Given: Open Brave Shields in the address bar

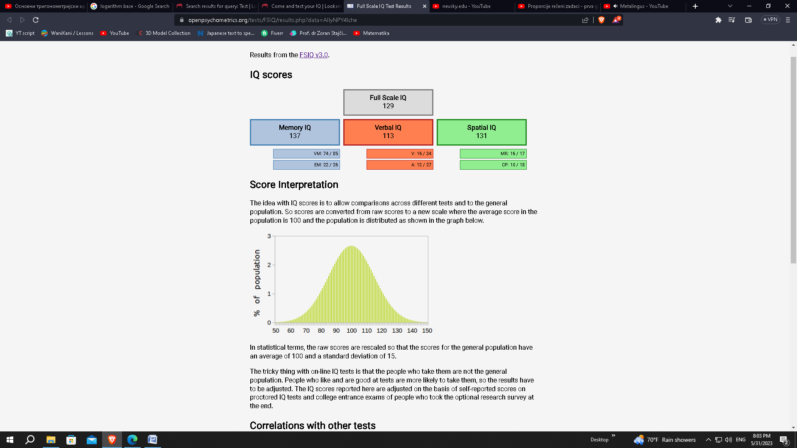Looking at the screenshot, I should (601, 19).
